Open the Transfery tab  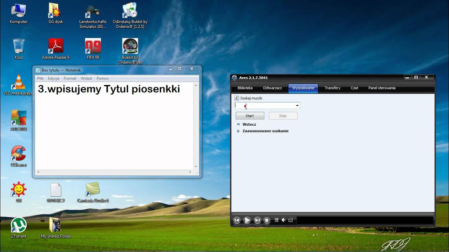tap(333, 88)
